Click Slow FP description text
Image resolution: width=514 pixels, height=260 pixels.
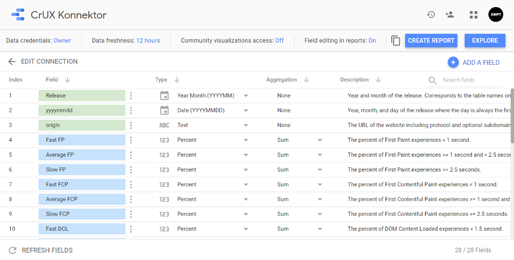click(414, 170)
